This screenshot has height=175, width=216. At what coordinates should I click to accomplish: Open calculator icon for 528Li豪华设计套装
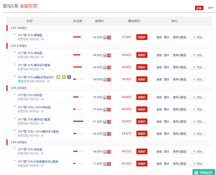105,122
